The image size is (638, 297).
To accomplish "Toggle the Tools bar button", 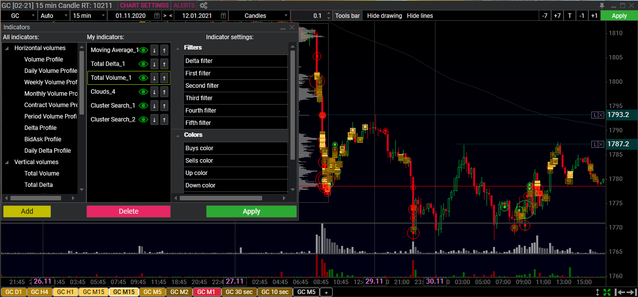I will [348, 15].
